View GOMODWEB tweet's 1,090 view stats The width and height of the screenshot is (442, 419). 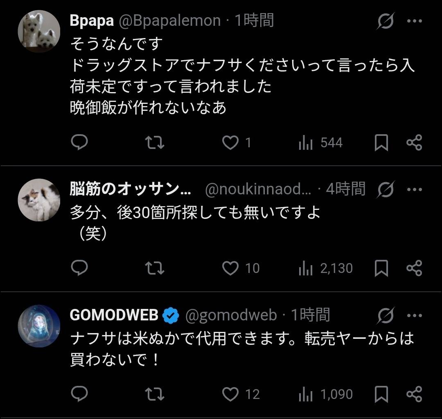point(326,394)
